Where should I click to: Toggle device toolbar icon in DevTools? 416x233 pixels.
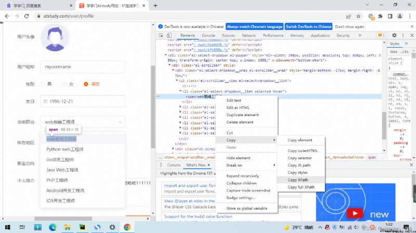[169, 35]
